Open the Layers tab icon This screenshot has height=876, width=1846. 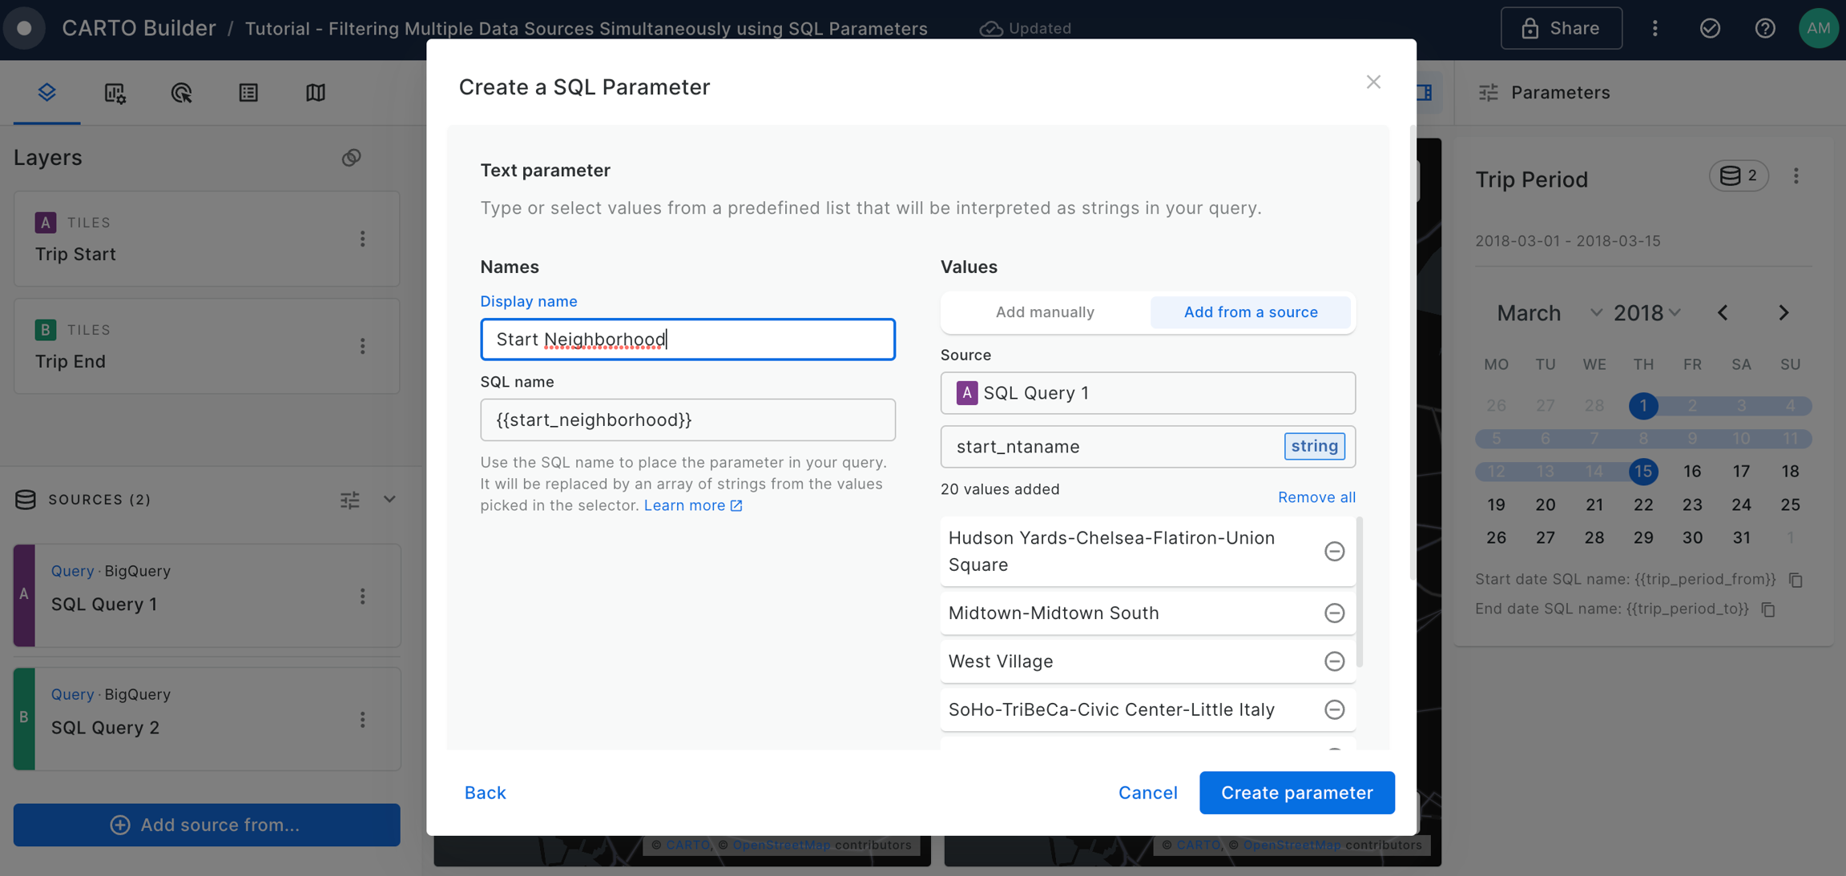tap(46, 92)
